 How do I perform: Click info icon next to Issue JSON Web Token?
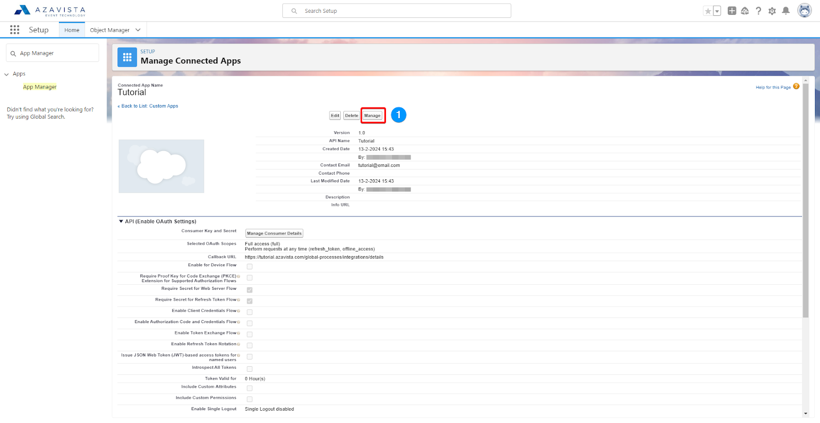click(x=239, y=355)
